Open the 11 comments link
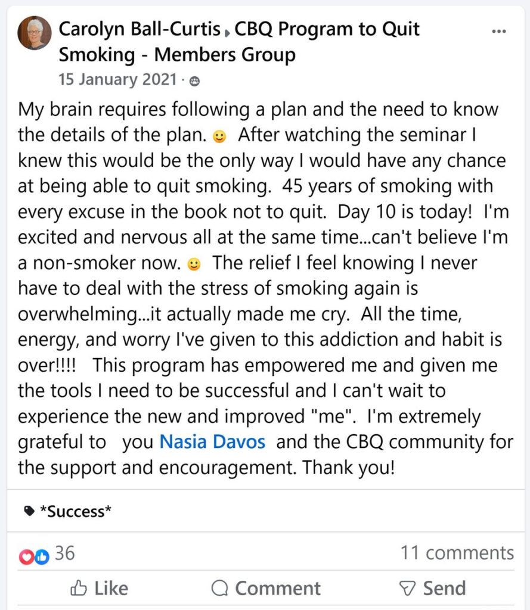This screenshot has height=610, width=530. tap(457, 553)
